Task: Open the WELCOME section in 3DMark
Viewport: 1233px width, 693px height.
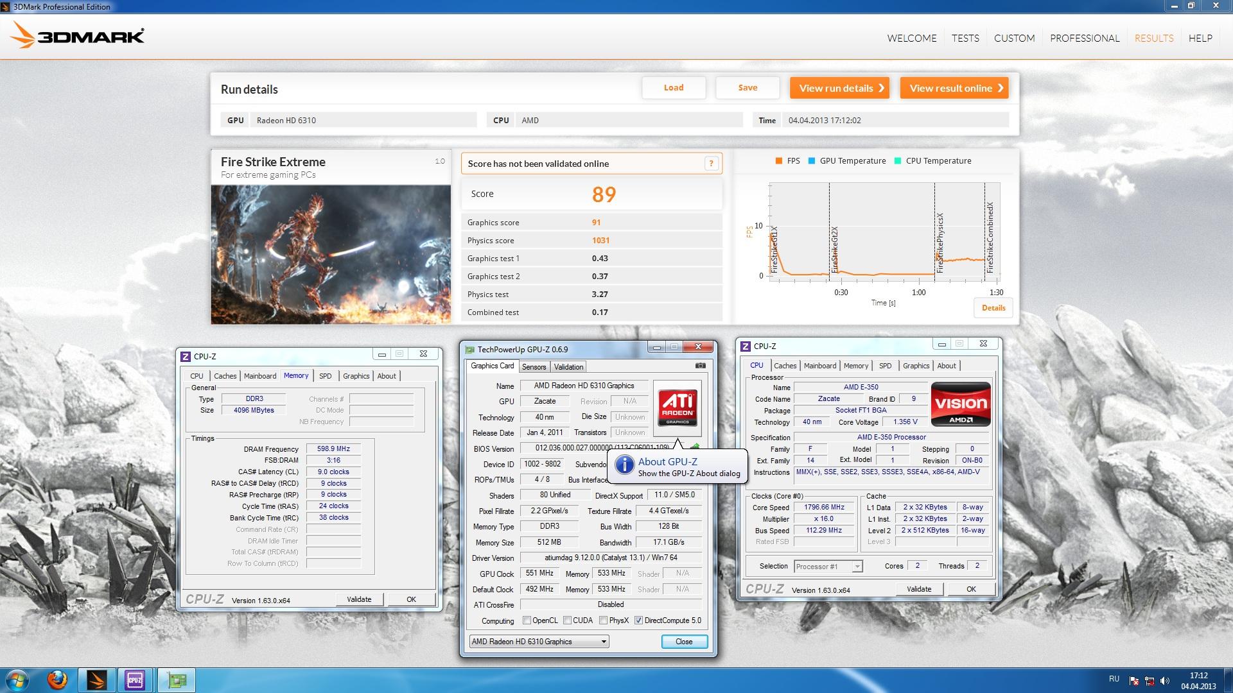Action: pyautogui.click(x=912, y=38)
